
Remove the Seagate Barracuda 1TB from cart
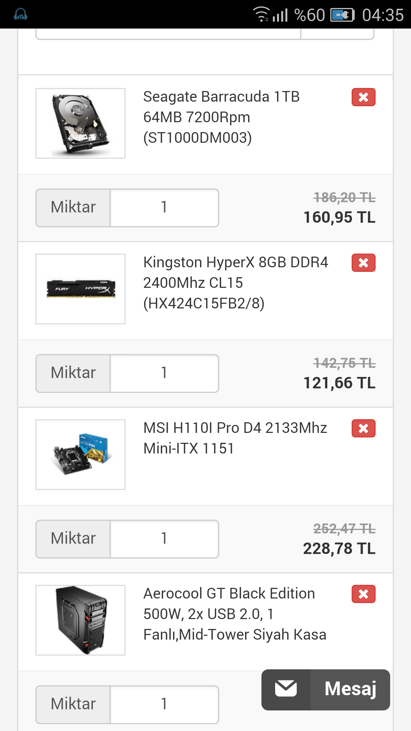point(363,97)
